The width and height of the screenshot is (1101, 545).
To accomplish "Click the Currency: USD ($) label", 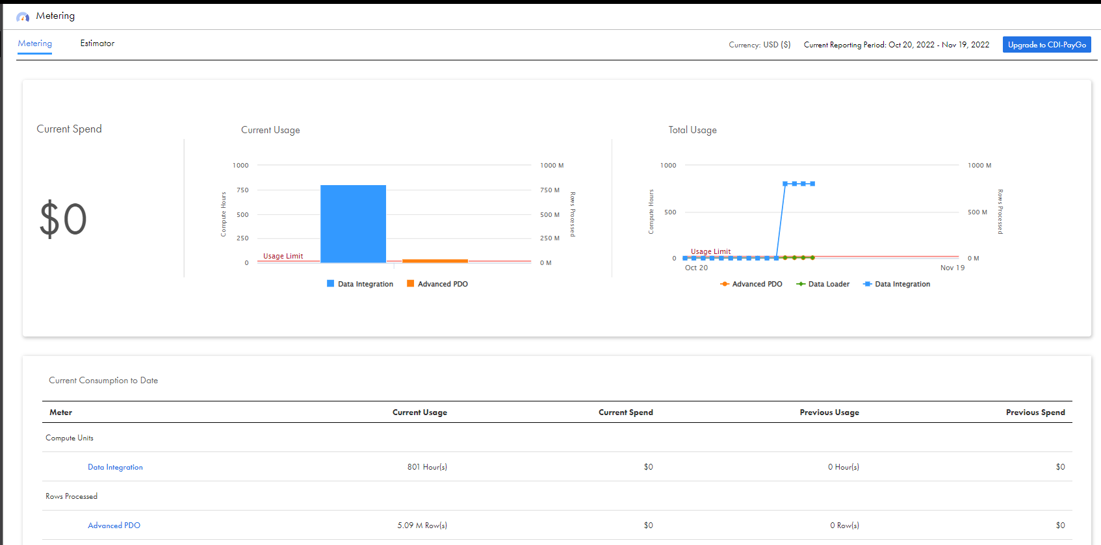I will coord(760,45).
